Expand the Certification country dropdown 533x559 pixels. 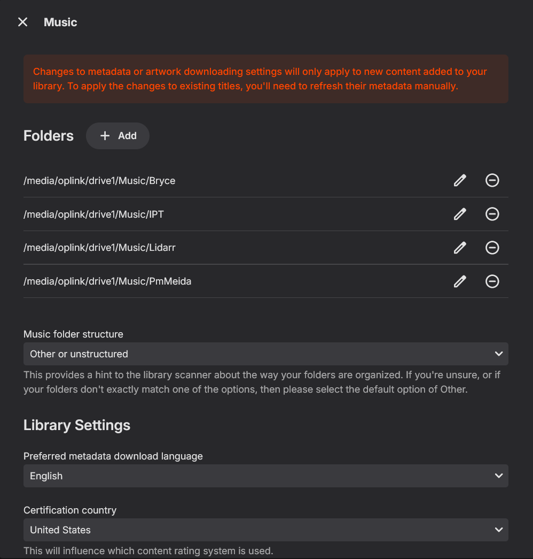pyautogui.click(x=265, y=530)
